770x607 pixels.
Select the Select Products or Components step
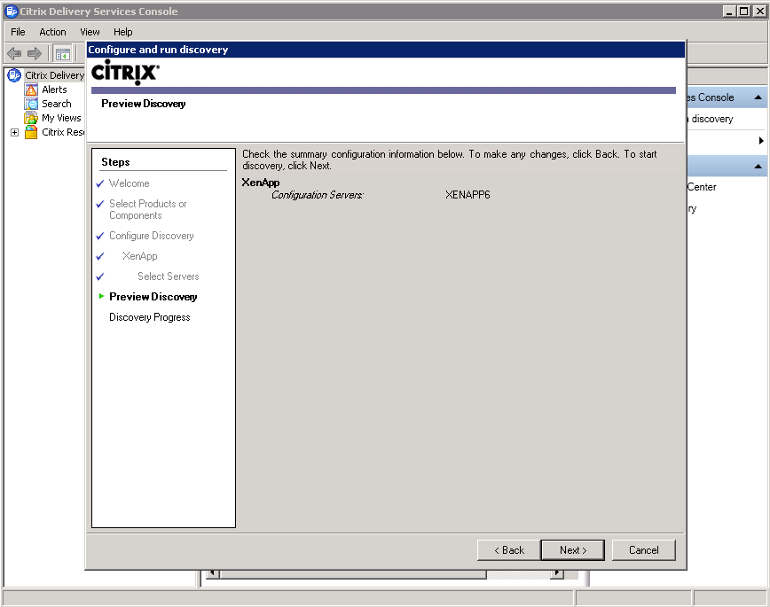148,209
